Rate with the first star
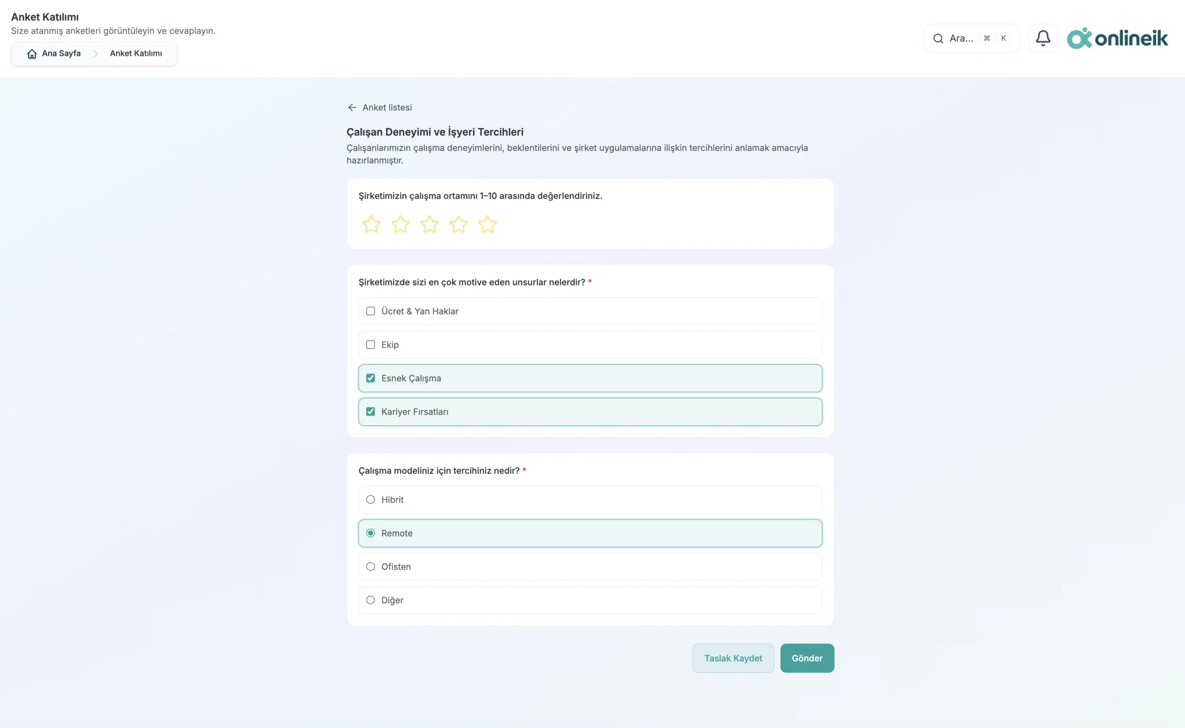The height and width of the screenshot is (728, 1185). tap(371, 225)
